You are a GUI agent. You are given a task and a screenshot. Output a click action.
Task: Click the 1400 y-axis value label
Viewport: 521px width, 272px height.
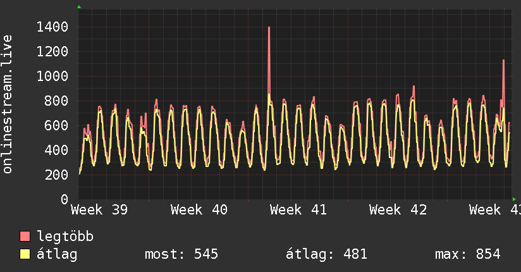pos(52,27)
